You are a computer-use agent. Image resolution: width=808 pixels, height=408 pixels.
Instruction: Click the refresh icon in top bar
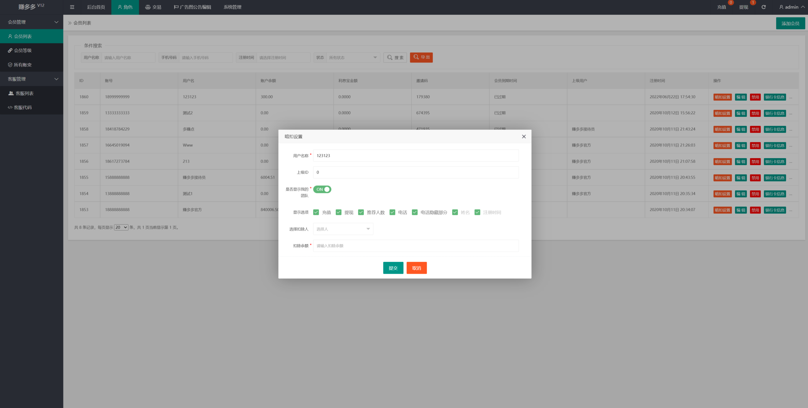pos(763,7)
